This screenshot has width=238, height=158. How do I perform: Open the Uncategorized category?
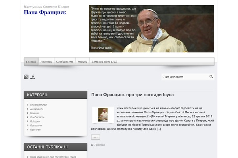click(x=38, y=105)
